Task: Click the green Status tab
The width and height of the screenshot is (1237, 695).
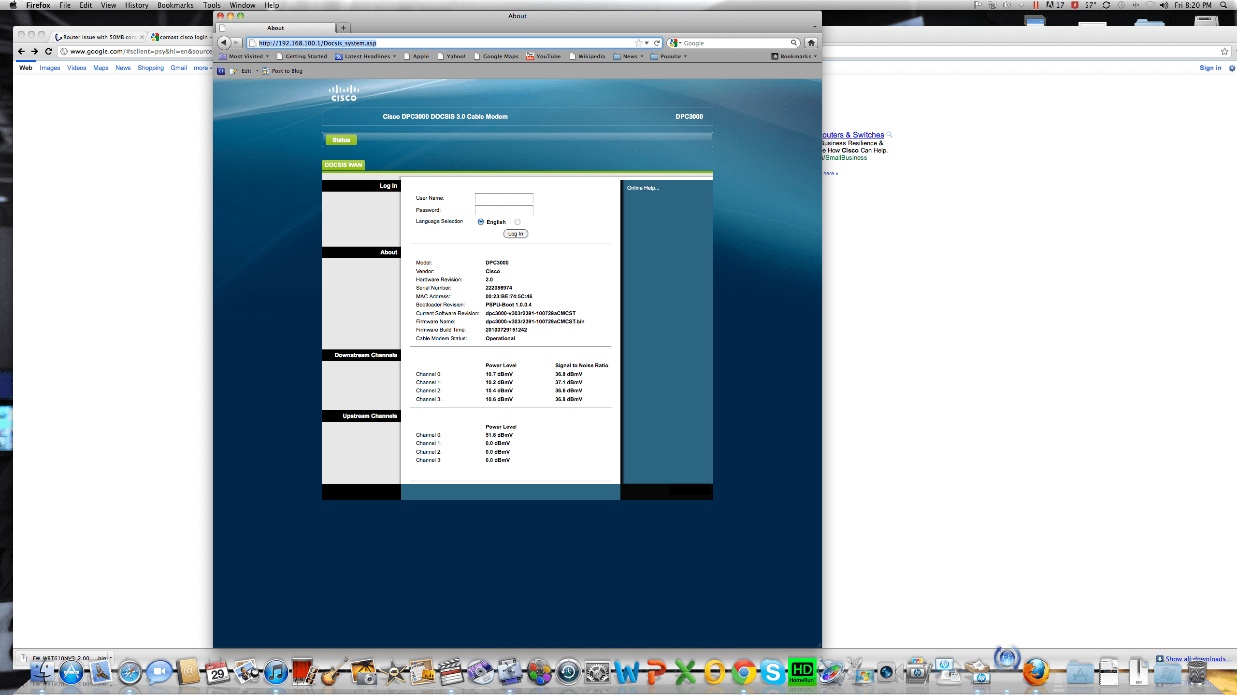Action: [341, 140]
